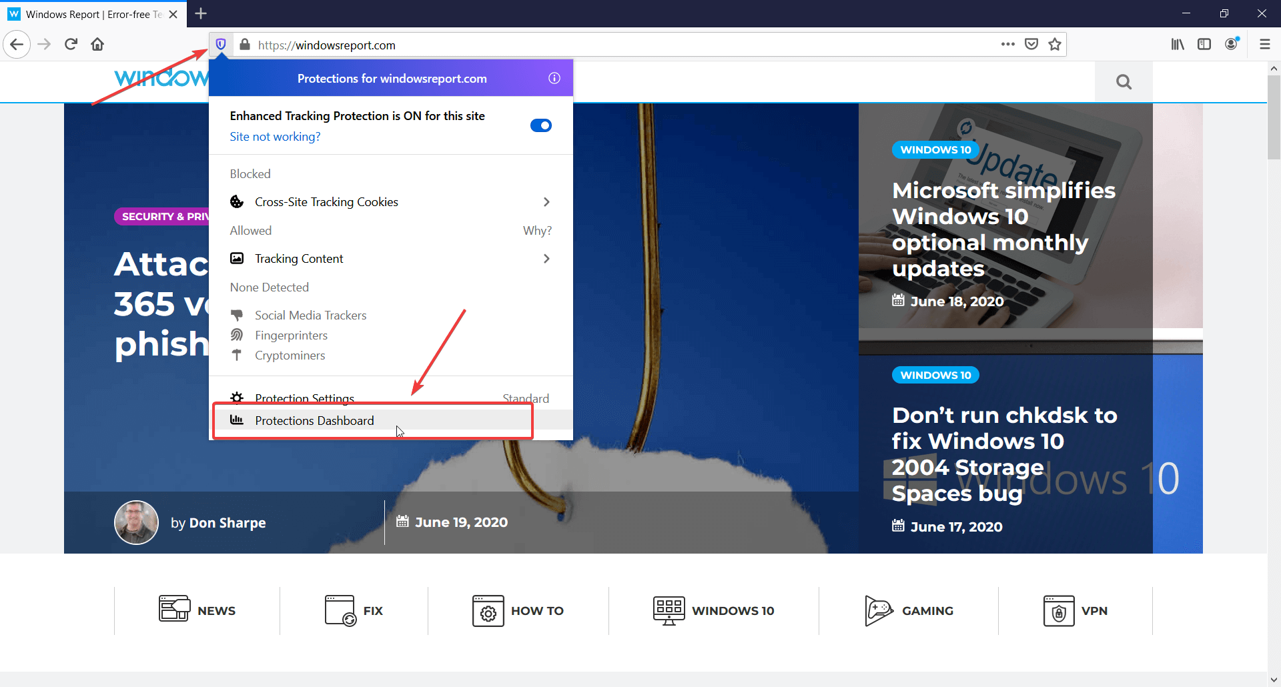The width and height of the screenshot is (1281, 687).
Task: Bookmark this page with the star
Action: [1055, 45]
